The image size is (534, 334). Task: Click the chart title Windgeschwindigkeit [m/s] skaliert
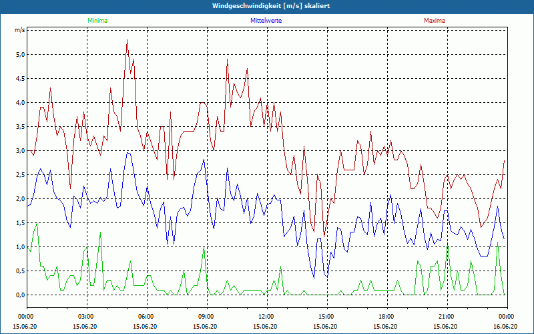(271, 6)
